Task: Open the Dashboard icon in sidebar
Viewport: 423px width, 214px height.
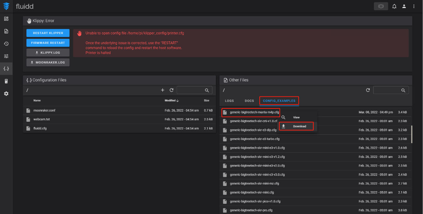Action: coord(6,19)
